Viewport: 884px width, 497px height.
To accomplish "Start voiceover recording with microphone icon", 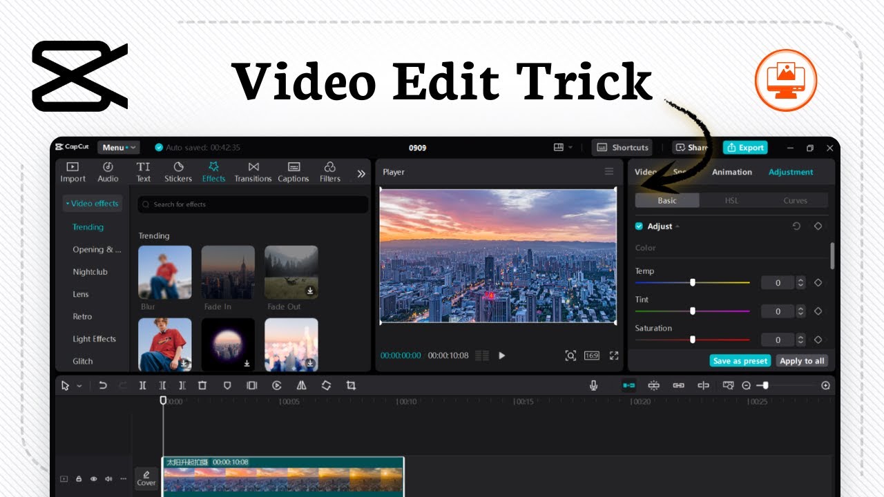I will 594,385.
